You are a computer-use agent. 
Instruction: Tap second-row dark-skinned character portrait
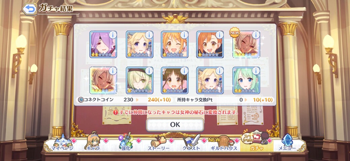(103, 80)
